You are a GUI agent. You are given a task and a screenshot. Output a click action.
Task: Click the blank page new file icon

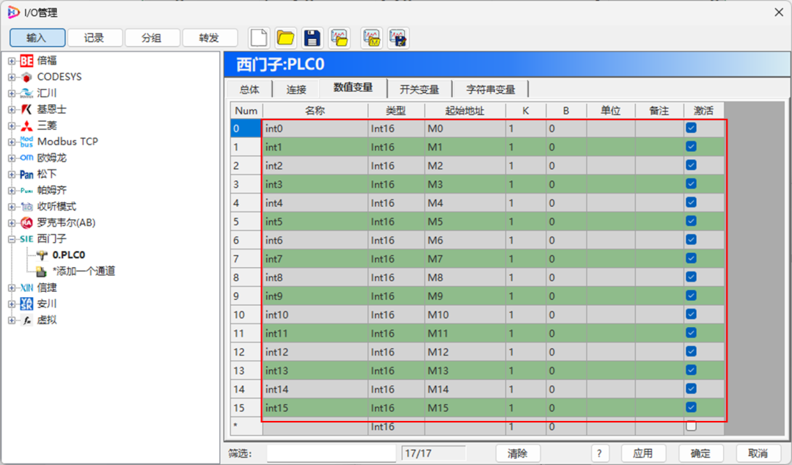(259, 38)
